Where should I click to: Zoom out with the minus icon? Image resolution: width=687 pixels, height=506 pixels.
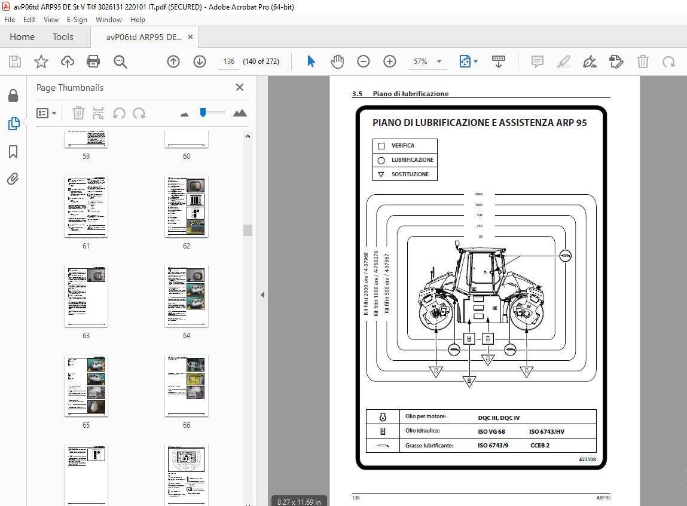tap(363, 62)
